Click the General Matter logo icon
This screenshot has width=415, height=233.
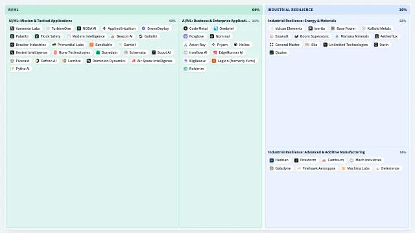point(272,45)
